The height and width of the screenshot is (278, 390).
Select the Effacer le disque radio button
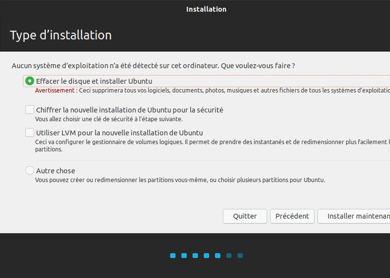[x=30, y=81]
